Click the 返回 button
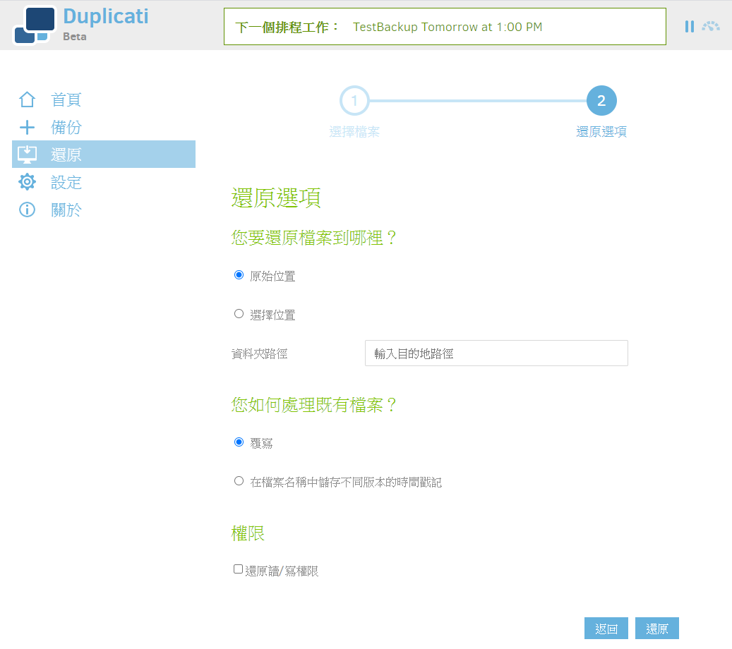The height and width of the screenshot is (649, 732). point(606,629)
